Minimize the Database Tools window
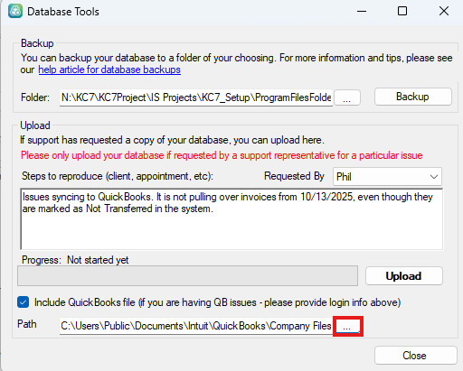463x371 pixels. tap(362, 12)
